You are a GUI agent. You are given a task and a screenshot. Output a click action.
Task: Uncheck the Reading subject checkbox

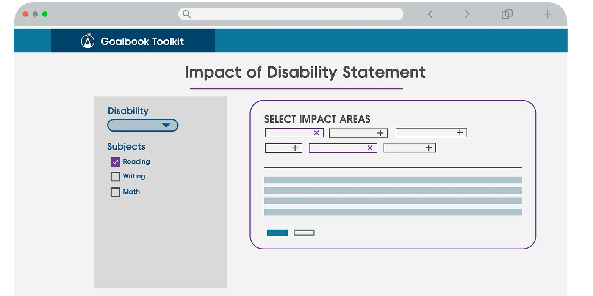tap(115, 162)
